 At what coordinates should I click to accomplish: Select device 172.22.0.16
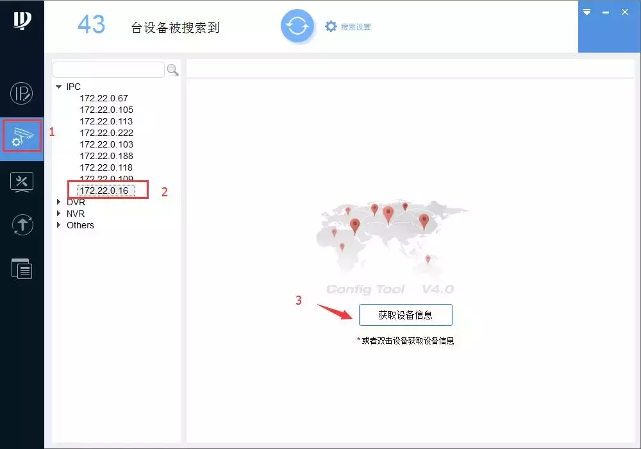pyautogui.click(x=106, y=190)
